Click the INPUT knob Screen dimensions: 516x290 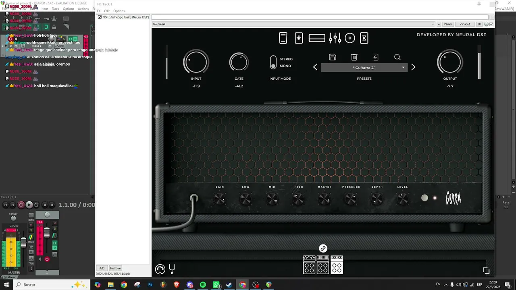tap(196, 62)
